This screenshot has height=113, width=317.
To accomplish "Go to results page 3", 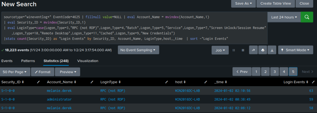I will 275,72.
